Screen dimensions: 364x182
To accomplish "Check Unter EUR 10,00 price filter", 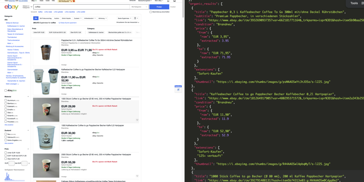I will tap(6, 153).
